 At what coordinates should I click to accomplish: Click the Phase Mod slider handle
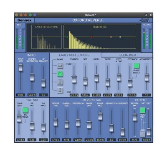pos(100,116)
